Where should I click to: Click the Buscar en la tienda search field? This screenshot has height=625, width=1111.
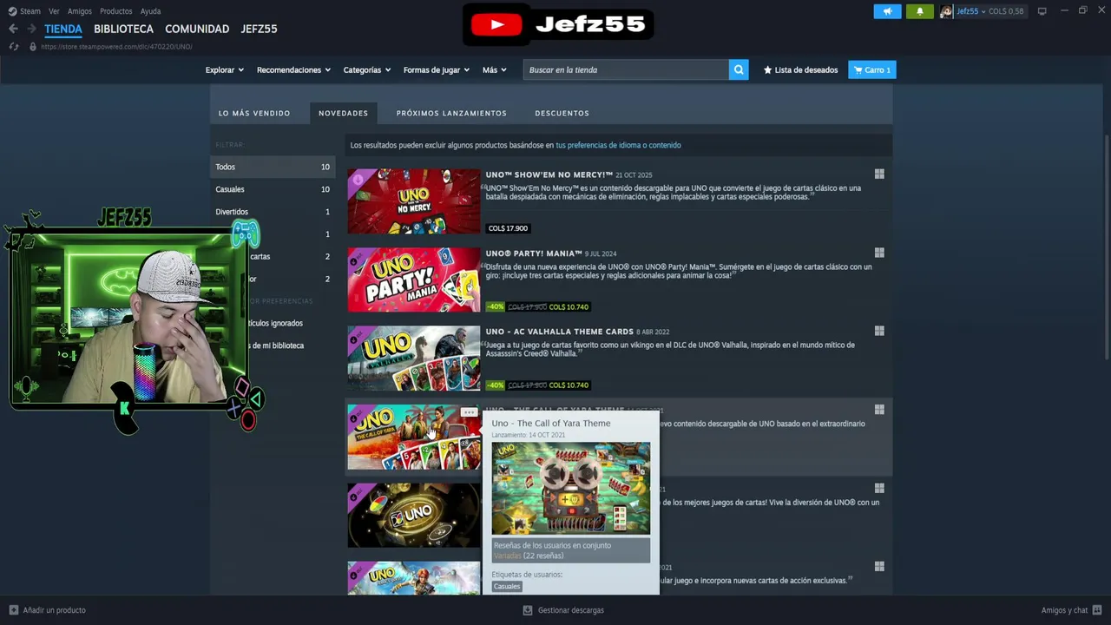tap(626, 69)
